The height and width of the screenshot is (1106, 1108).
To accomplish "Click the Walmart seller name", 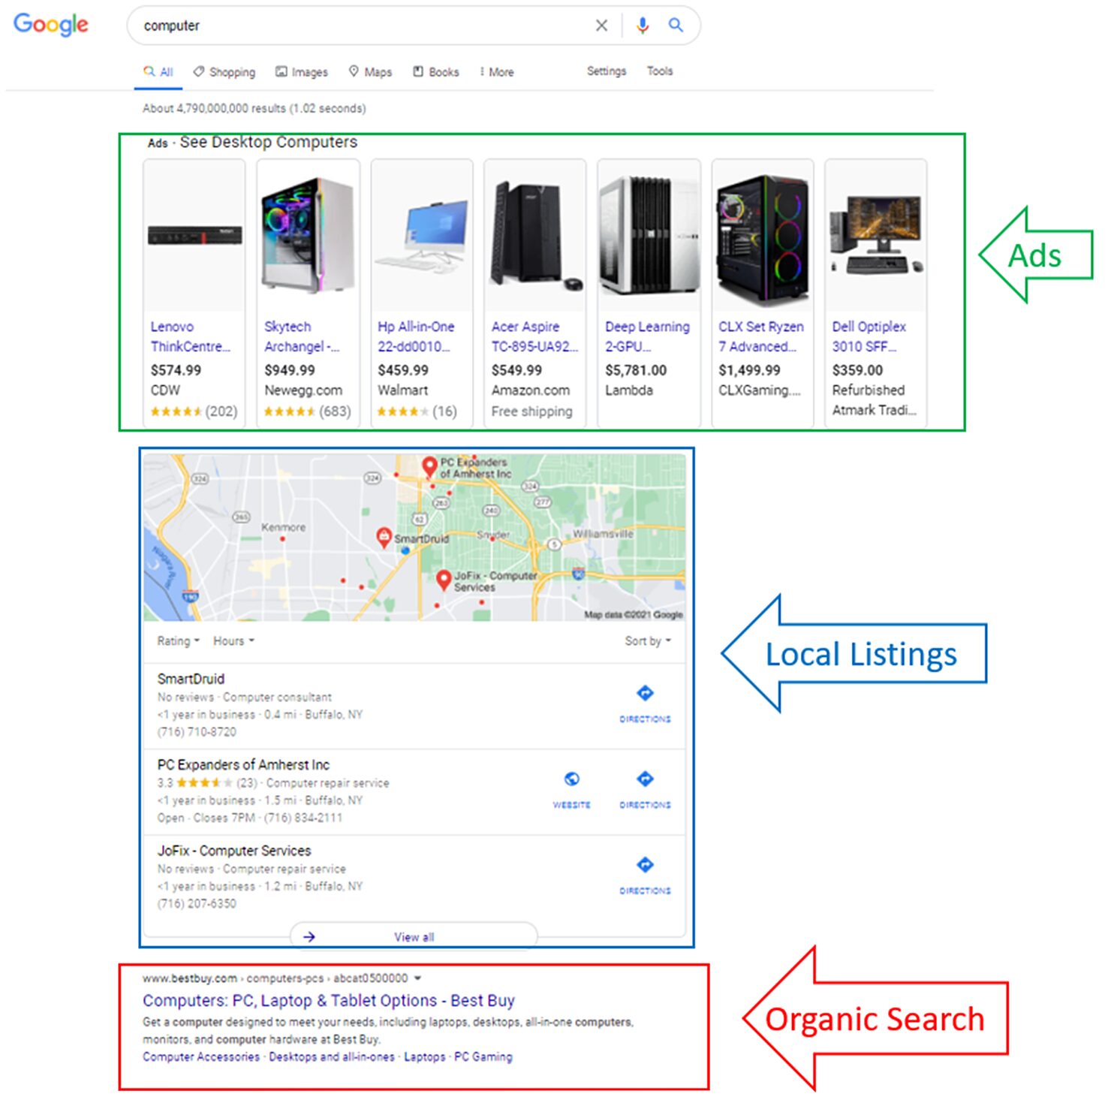I will (402, 390).
